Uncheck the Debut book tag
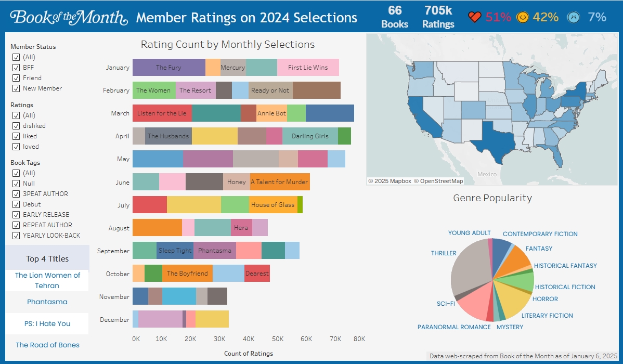Screen dimensions: 623x364 click(x=16, y=204)
